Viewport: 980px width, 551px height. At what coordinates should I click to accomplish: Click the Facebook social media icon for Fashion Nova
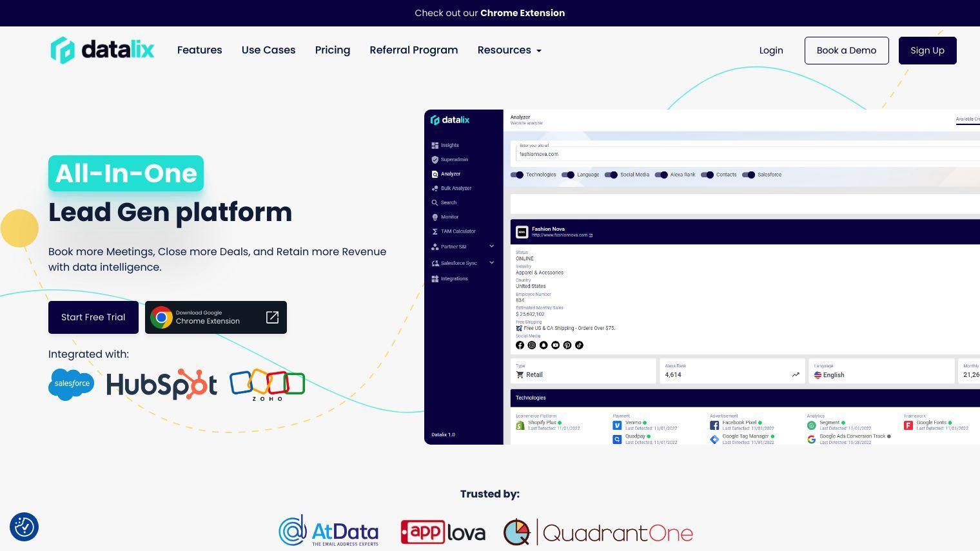[x=520, y=345]
